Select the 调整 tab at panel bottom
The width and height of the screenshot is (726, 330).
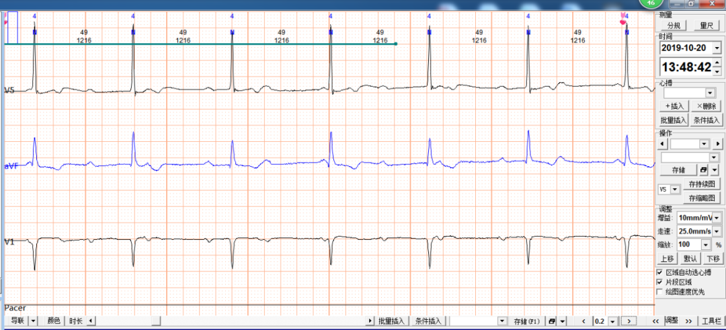pos(672,321)
